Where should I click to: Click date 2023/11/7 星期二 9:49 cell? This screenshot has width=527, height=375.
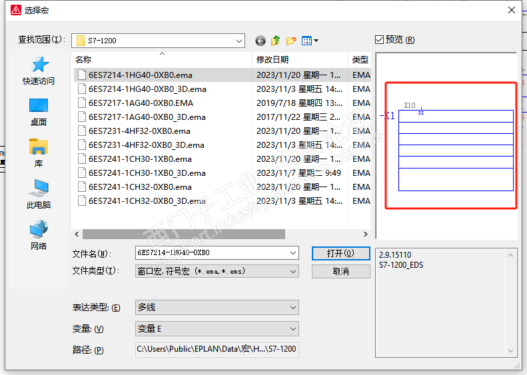coord(298,173)
